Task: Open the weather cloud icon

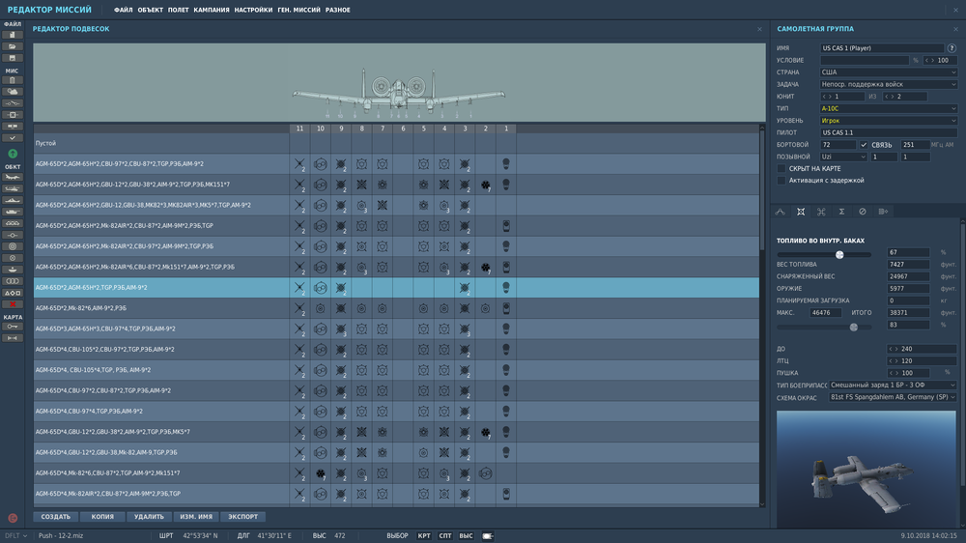Action: coord(13,92)
